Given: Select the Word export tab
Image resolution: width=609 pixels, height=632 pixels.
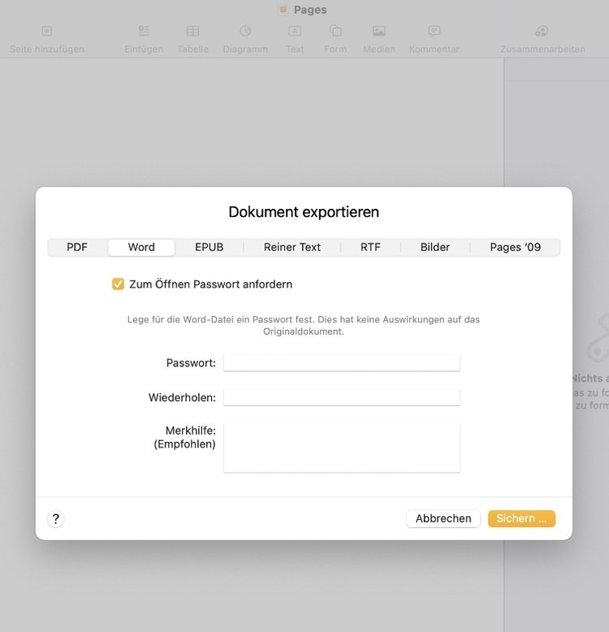Looking at the screenshot, I should [141, 247].
